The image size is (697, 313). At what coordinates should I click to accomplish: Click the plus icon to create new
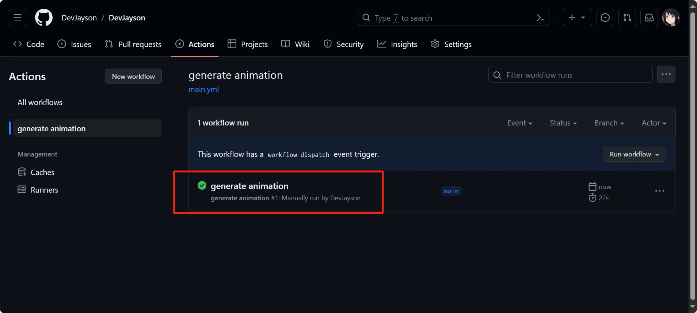[x=577, y=18]
